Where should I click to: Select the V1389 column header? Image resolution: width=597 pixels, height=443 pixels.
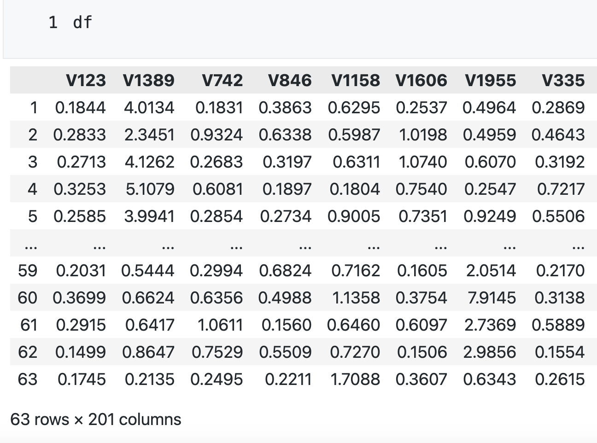pos(149,81)
